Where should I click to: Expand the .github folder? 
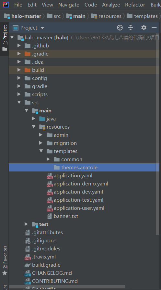coord(19,45)
